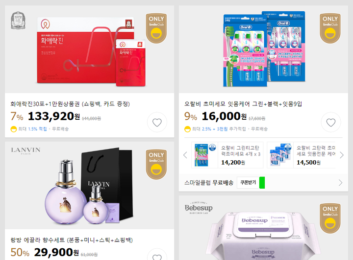Open 오랄비 초미세모 잇몸케어 product title

click(x=243, y=104)
